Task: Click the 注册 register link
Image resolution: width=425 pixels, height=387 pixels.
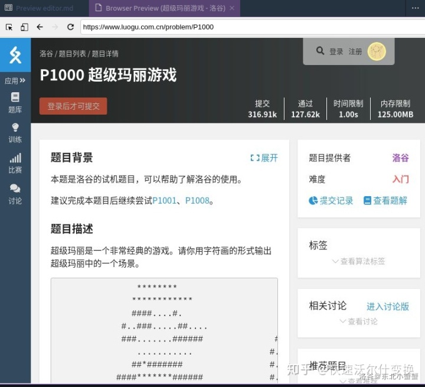Action: 355,51
